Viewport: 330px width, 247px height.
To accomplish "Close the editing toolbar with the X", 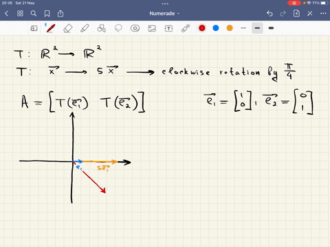I will pos(310,14).
